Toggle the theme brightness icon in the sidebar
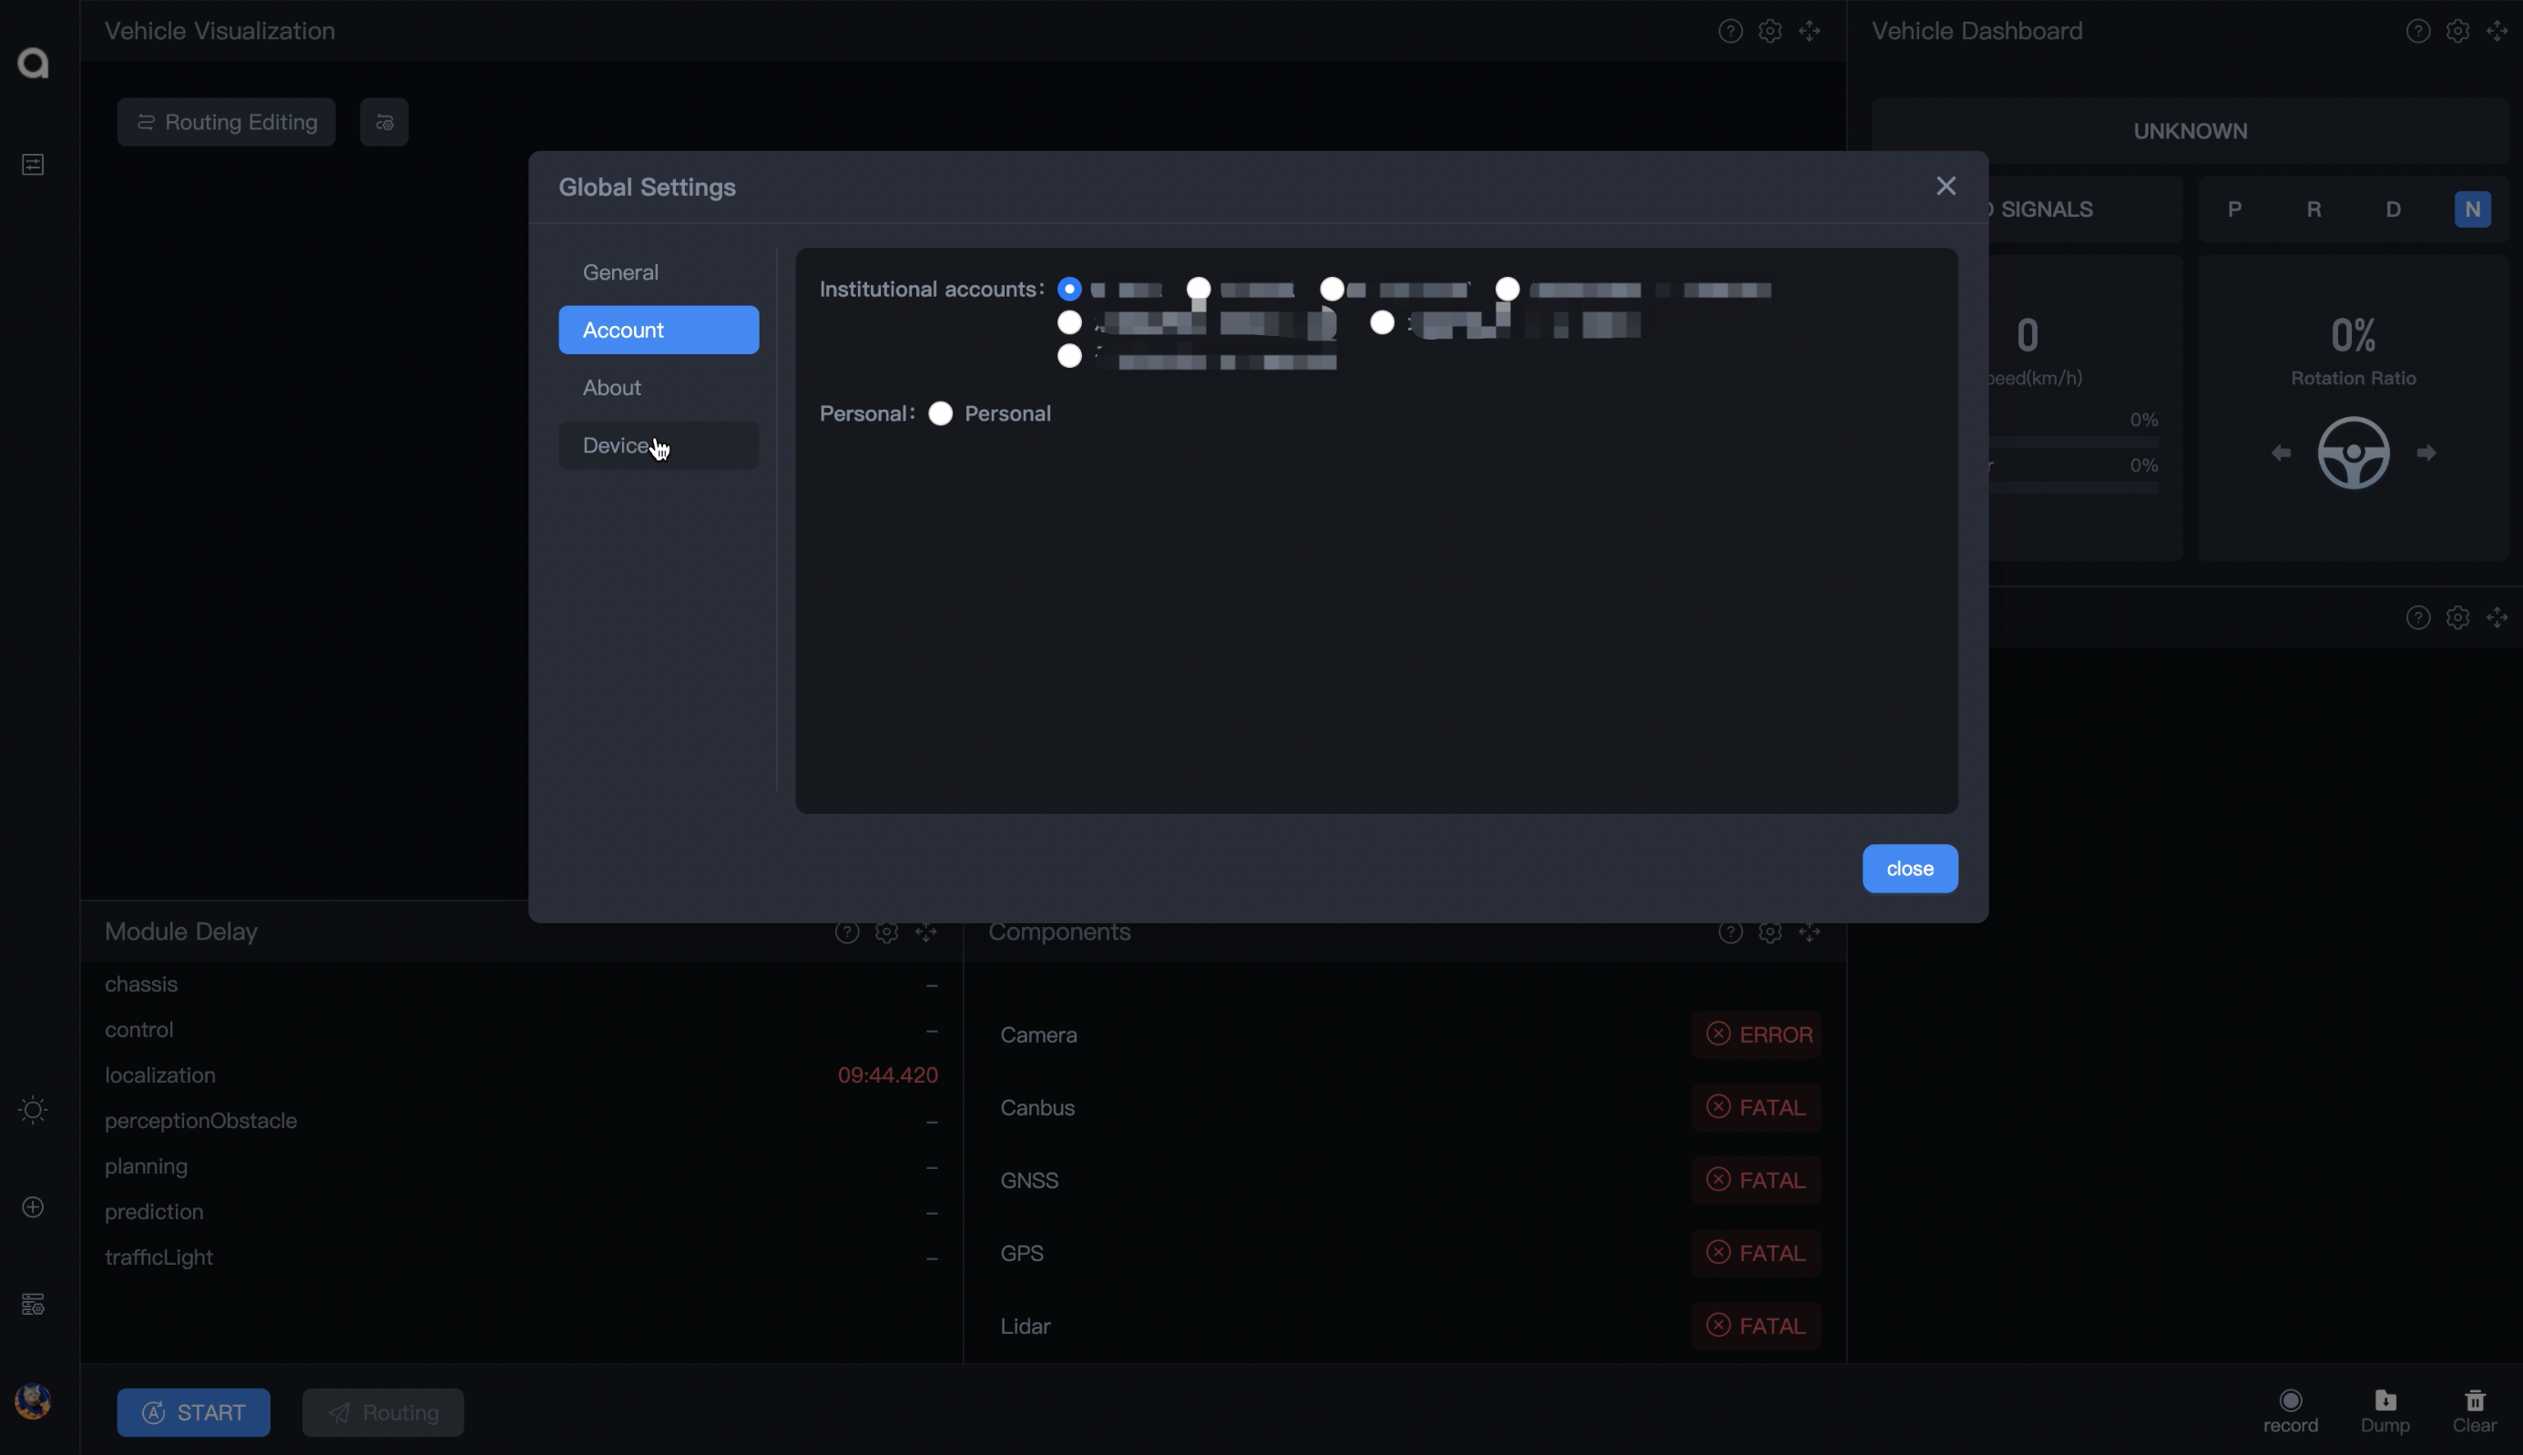The height and width of the screenshot is (1455, 2523). click(31, 1109)
